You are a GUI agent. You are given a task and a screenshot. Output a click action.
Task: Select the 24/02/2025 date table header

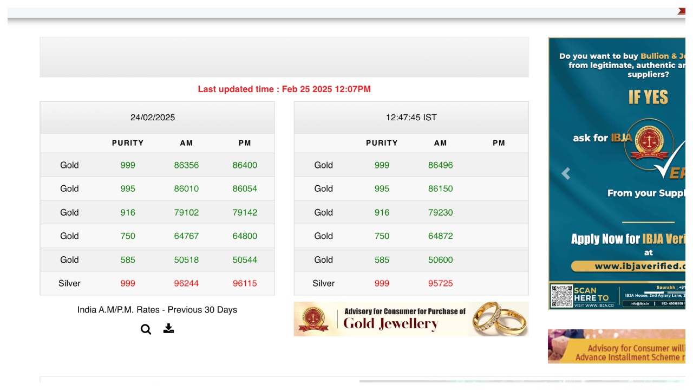pos(153,118)
